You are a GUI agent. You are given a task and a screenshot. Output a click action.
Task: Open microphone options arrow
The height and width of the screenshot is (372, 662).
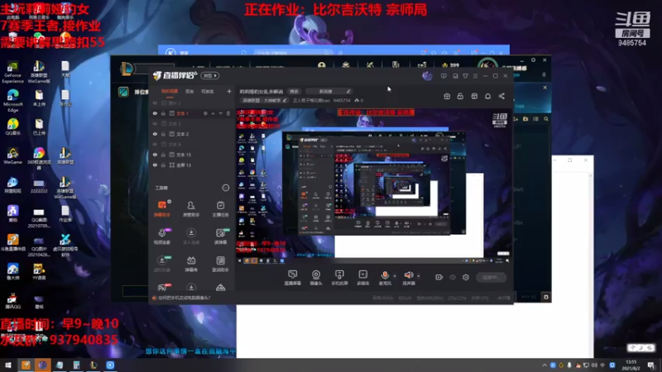coord(395,276)
